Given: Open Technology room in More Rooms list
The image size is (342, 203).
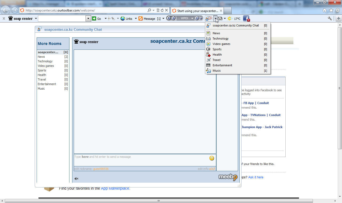Looking at the screenshot, I should pos(53,61).
